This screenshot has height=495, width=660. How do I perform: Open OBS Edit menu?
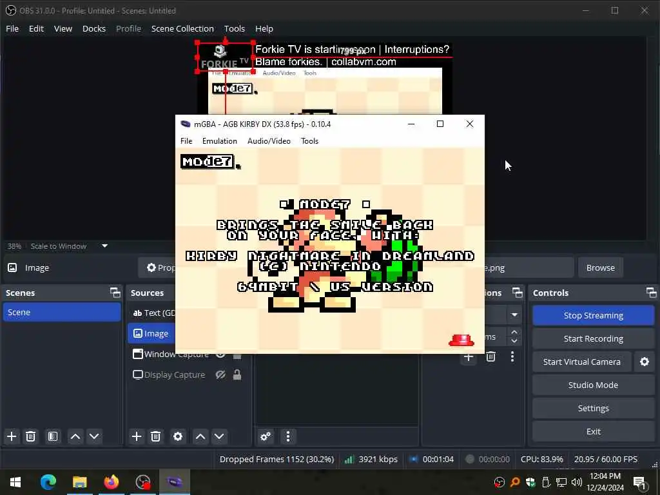pyautogui.click(x=36, y=28)
